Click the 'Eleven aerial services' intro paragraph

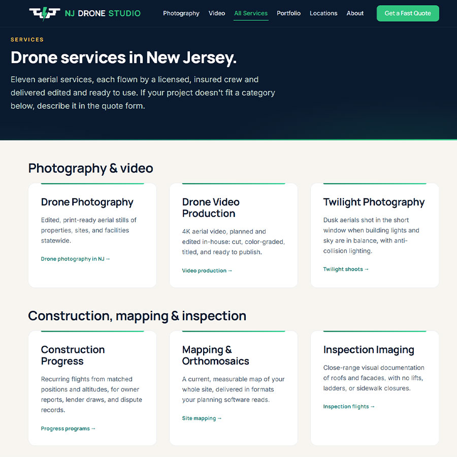coord(143,93)
